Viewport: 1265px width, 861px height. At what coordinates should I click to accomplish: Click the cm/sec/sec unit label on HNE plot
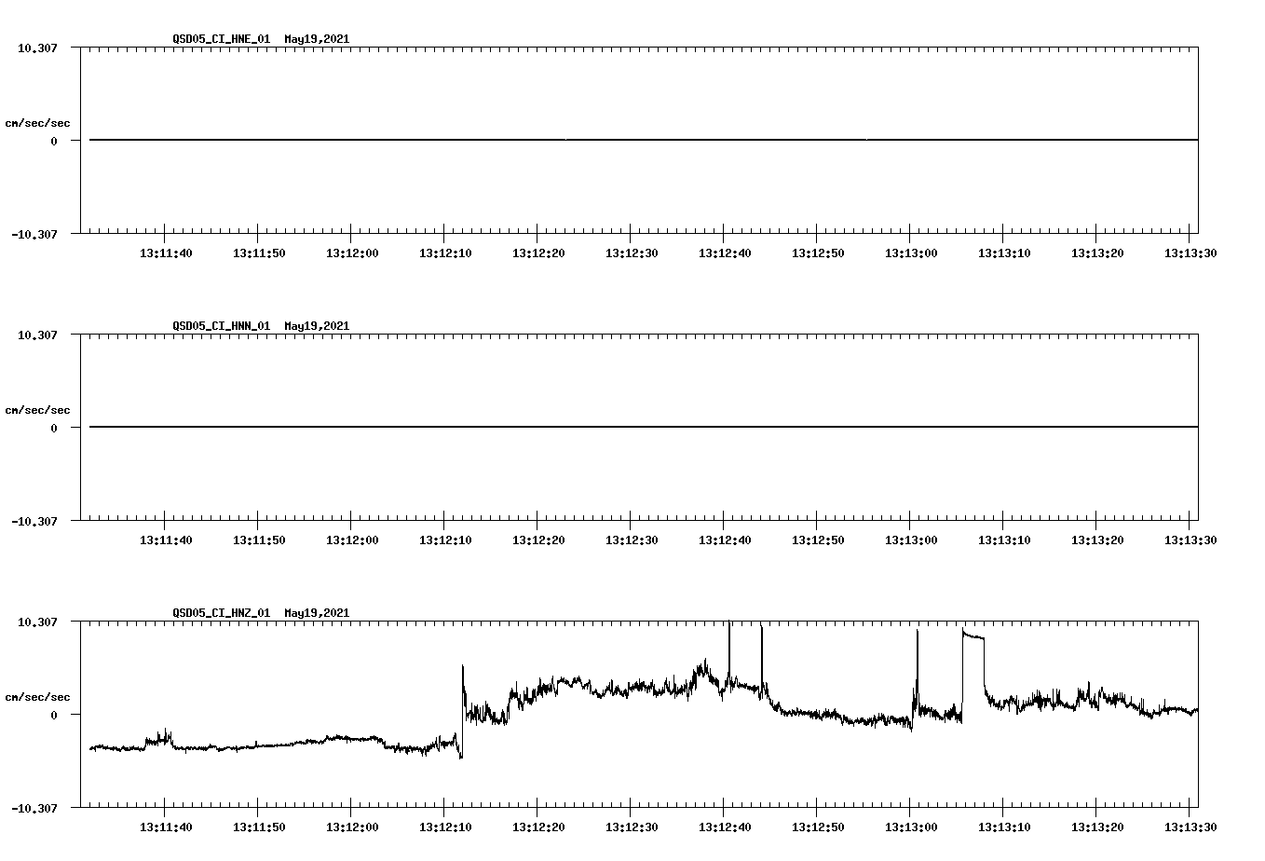38,122
